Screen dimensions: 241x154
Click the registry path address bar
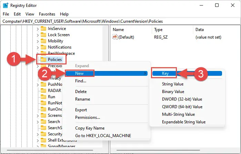point(121,21)
